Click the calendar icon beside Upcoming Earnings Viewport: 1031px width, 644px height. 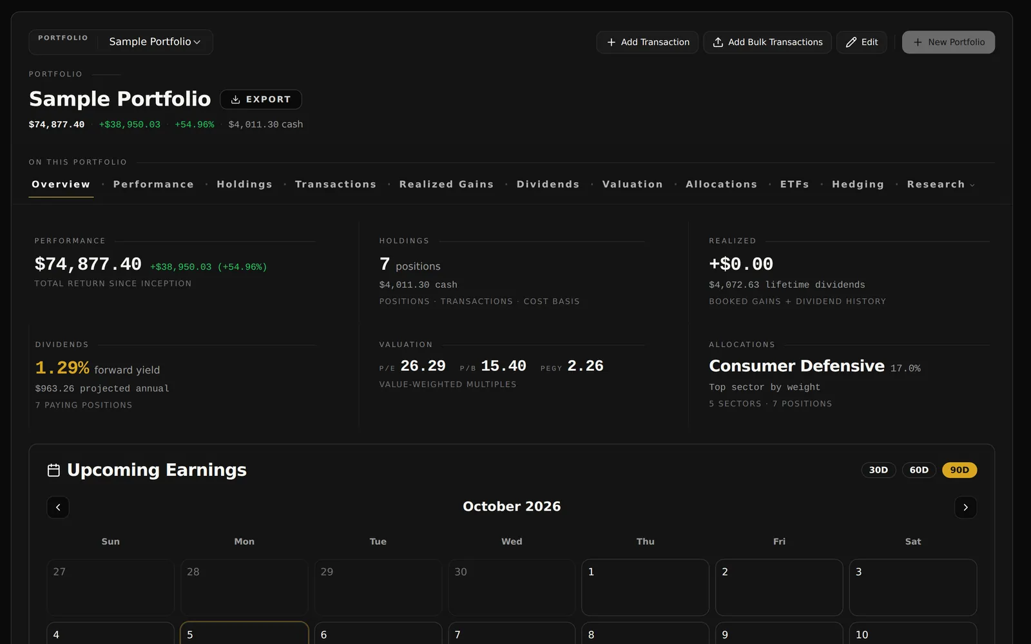click(54, 470)
